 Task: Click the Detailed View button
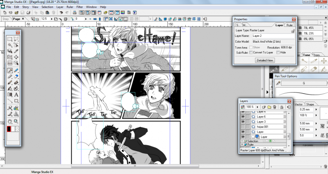click(x=264, y=60)
